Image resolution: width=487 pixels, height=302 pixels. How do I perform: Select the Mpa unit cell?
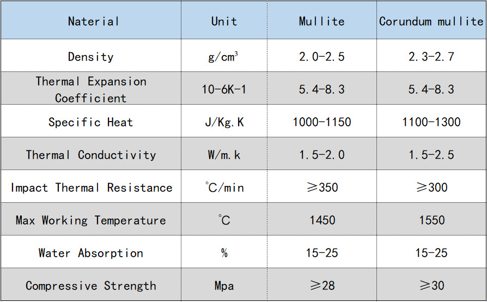click(x=224, y=286)
